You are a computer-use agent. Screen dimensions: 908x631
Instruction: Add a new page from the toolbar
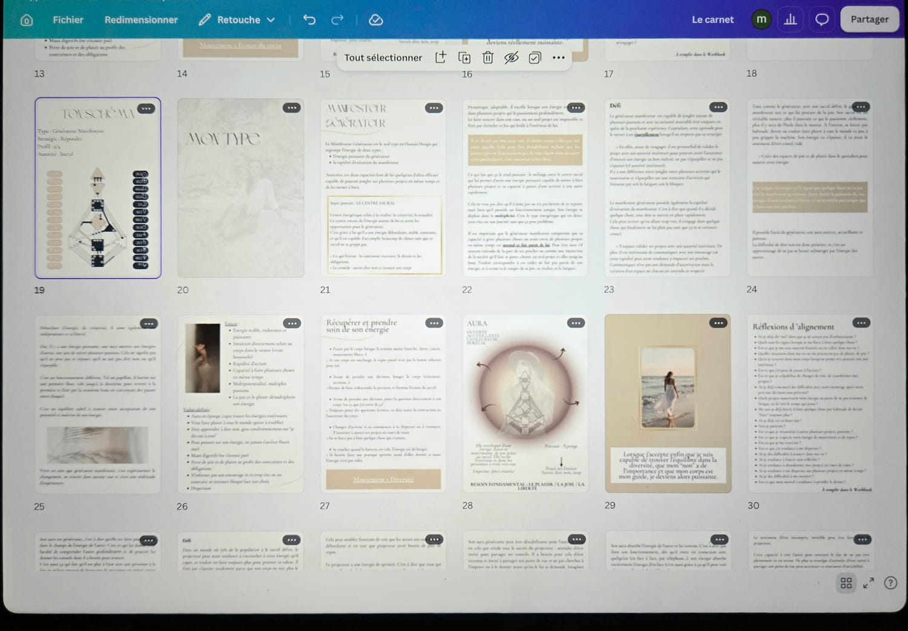(441, 57)
